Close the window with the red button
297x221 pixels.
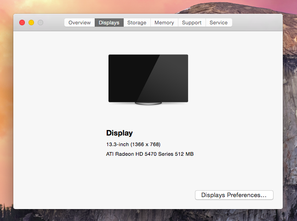[x=22, y=23]
